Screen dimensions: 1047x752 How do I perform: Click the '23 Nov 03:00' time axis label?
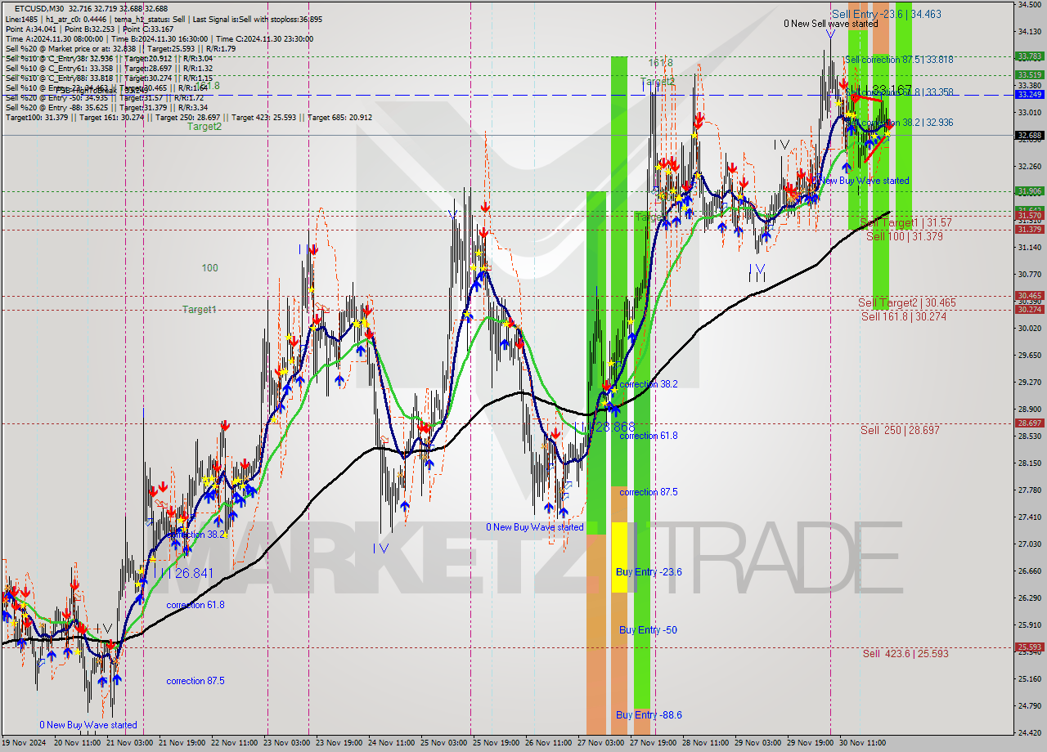pyautogui.click(x=287, y=743)
